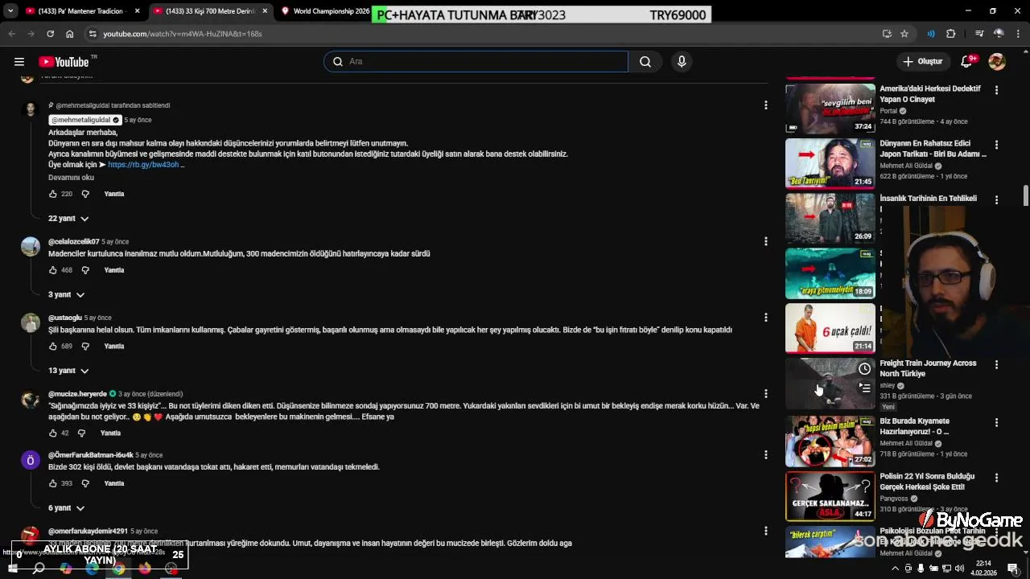The height and width of the screenshot is (579, 1030).
Task: Open options menu for celalozcelik07 comment
Action: click(x=765, y=241)
